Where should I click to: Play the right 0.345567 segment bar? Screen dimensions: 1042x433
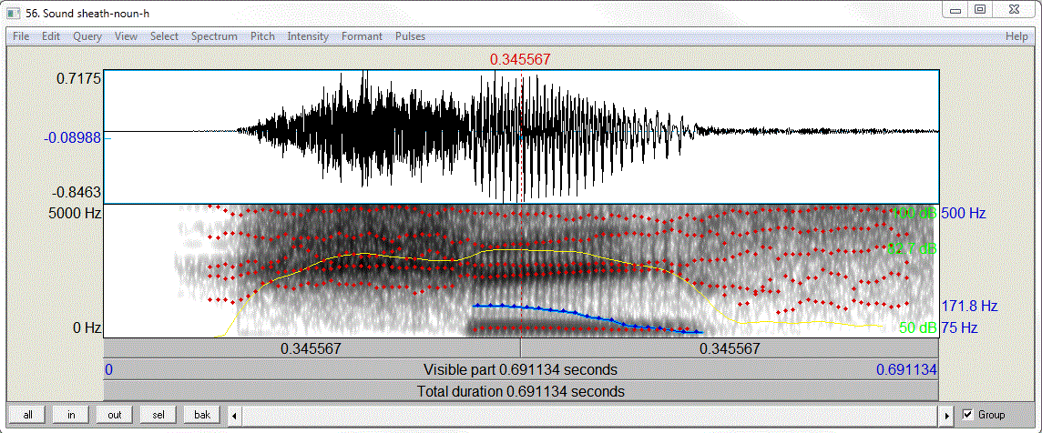[x=730, y=348]
